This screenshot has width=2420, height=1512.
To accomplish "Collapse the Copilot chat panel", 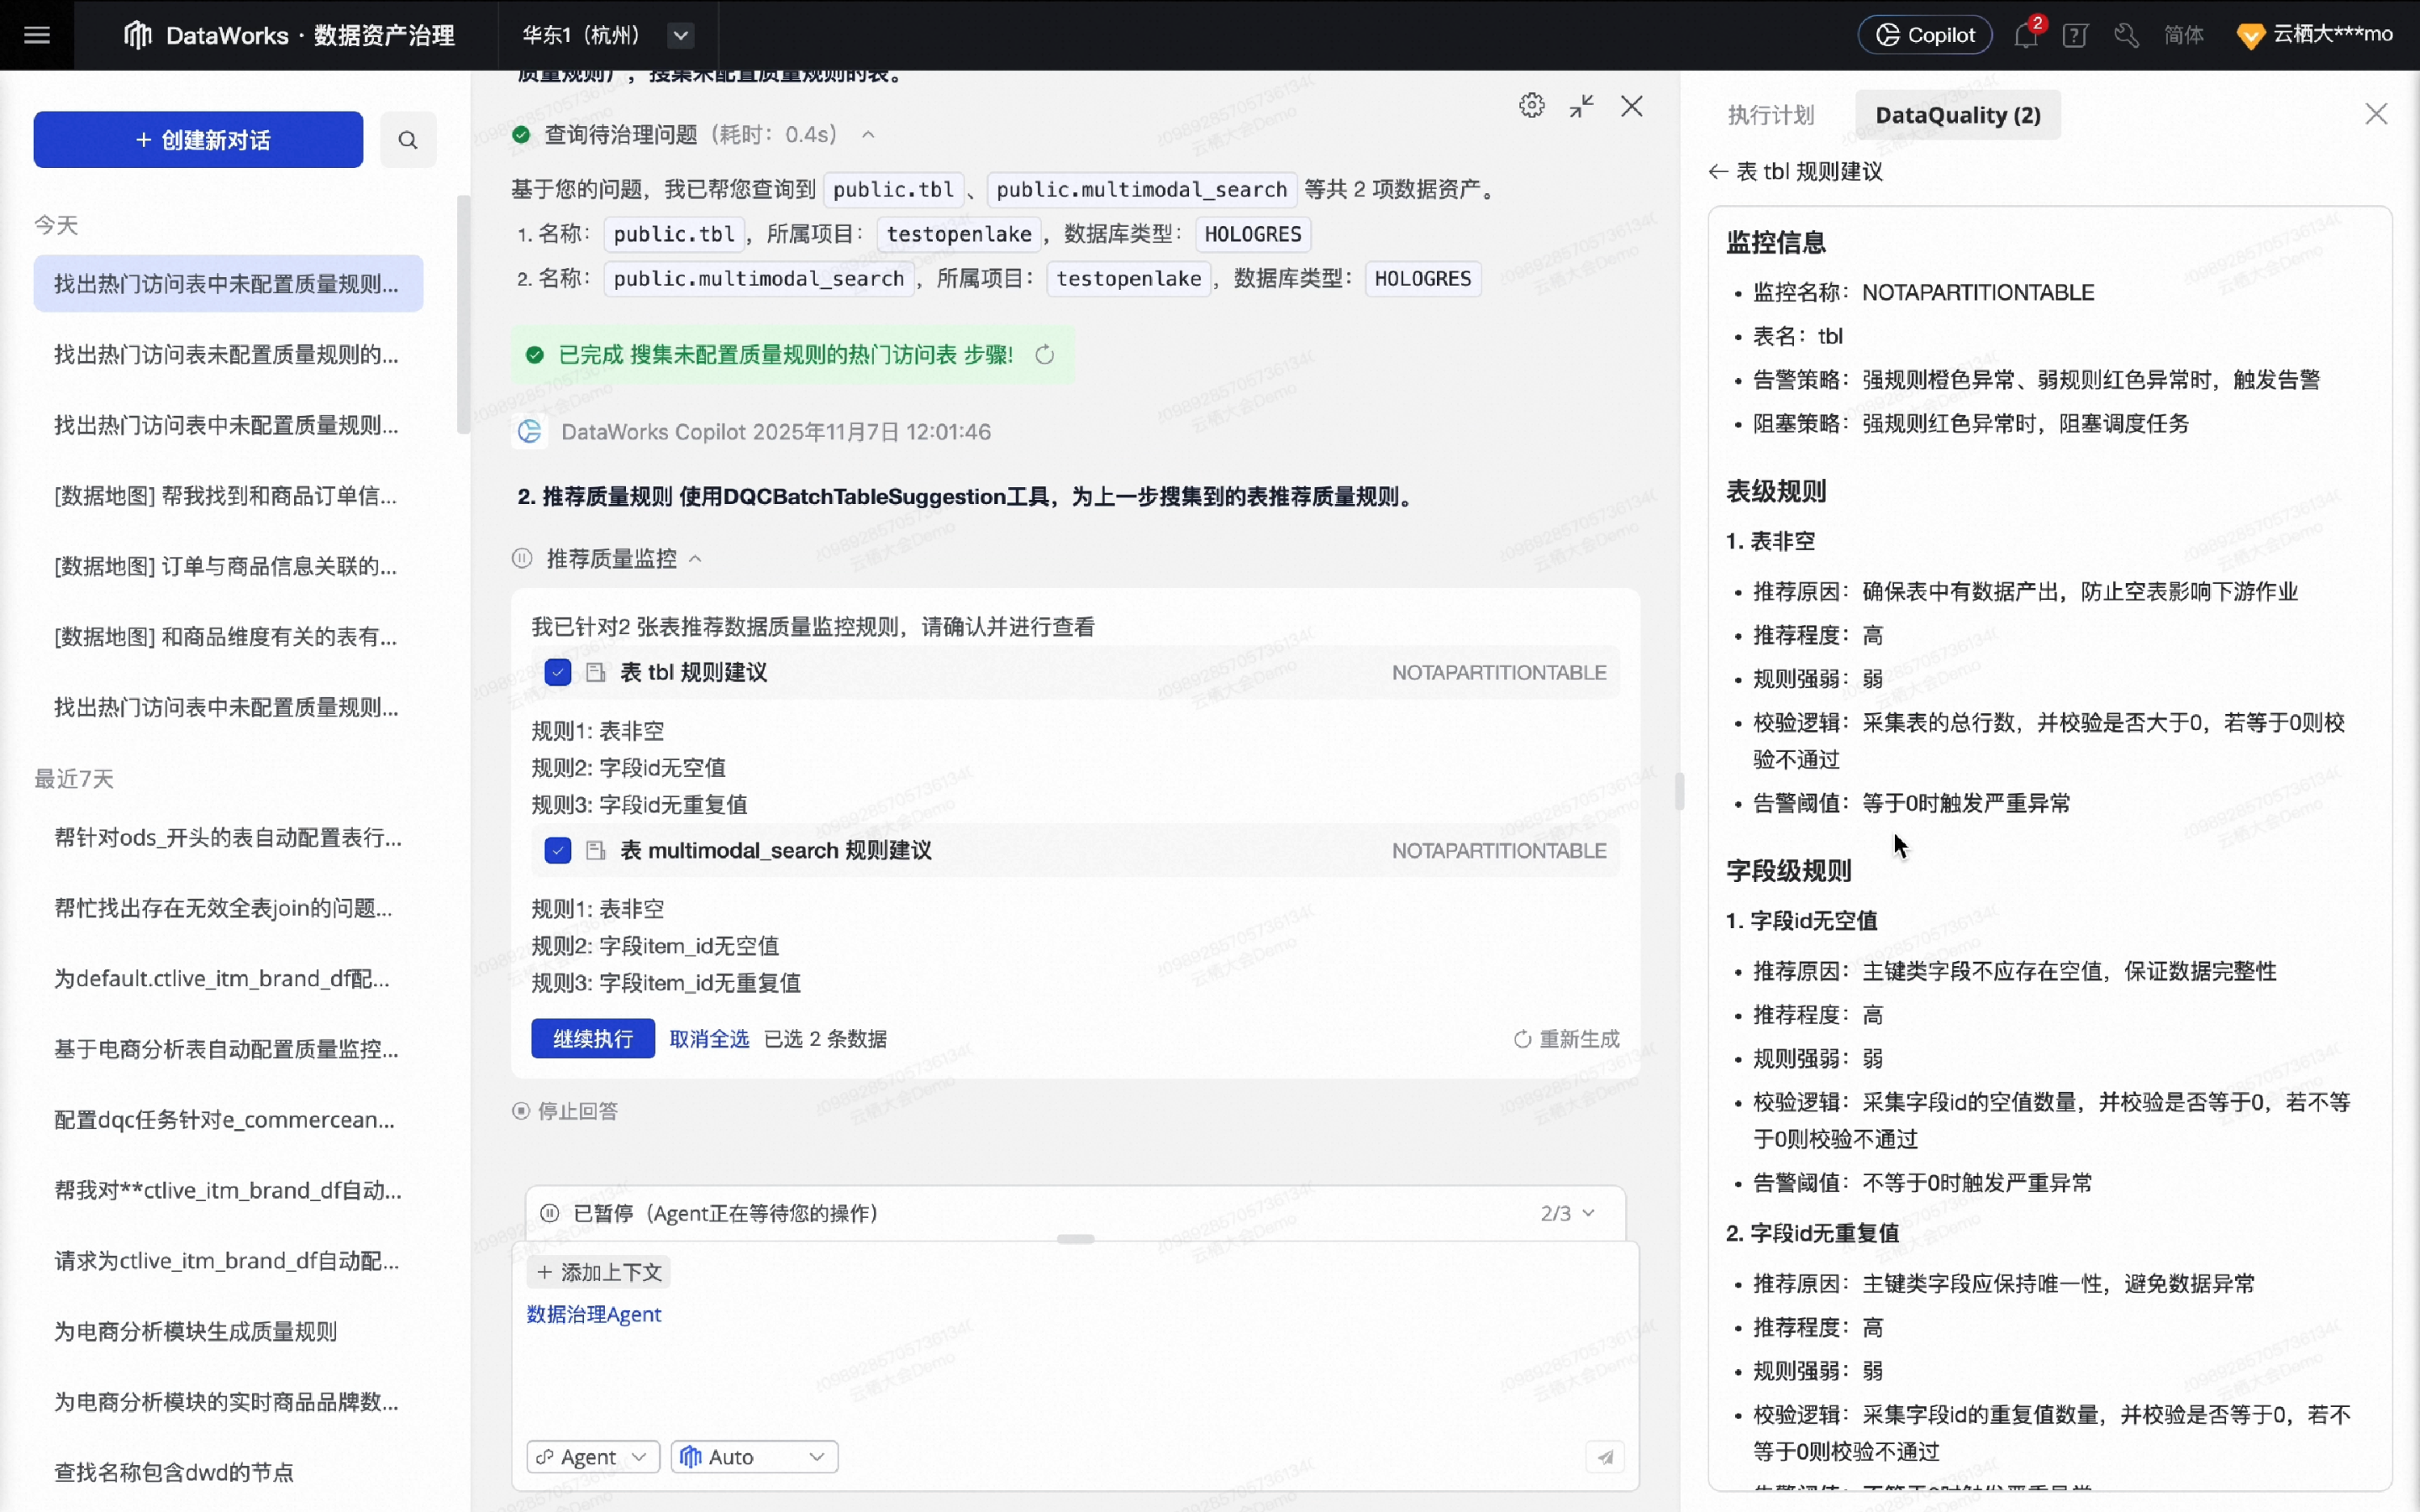I will coord(1581,105).
